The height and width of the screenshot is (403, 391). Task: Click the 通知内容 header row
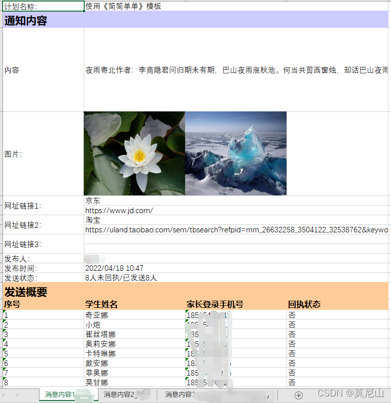coord(196,20)
